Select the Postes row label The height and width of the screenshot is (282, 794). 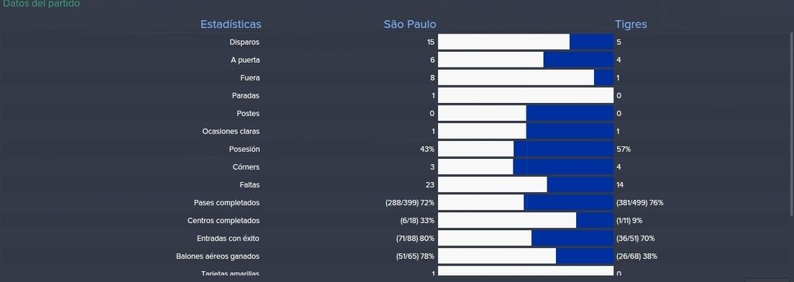[248, 113]
